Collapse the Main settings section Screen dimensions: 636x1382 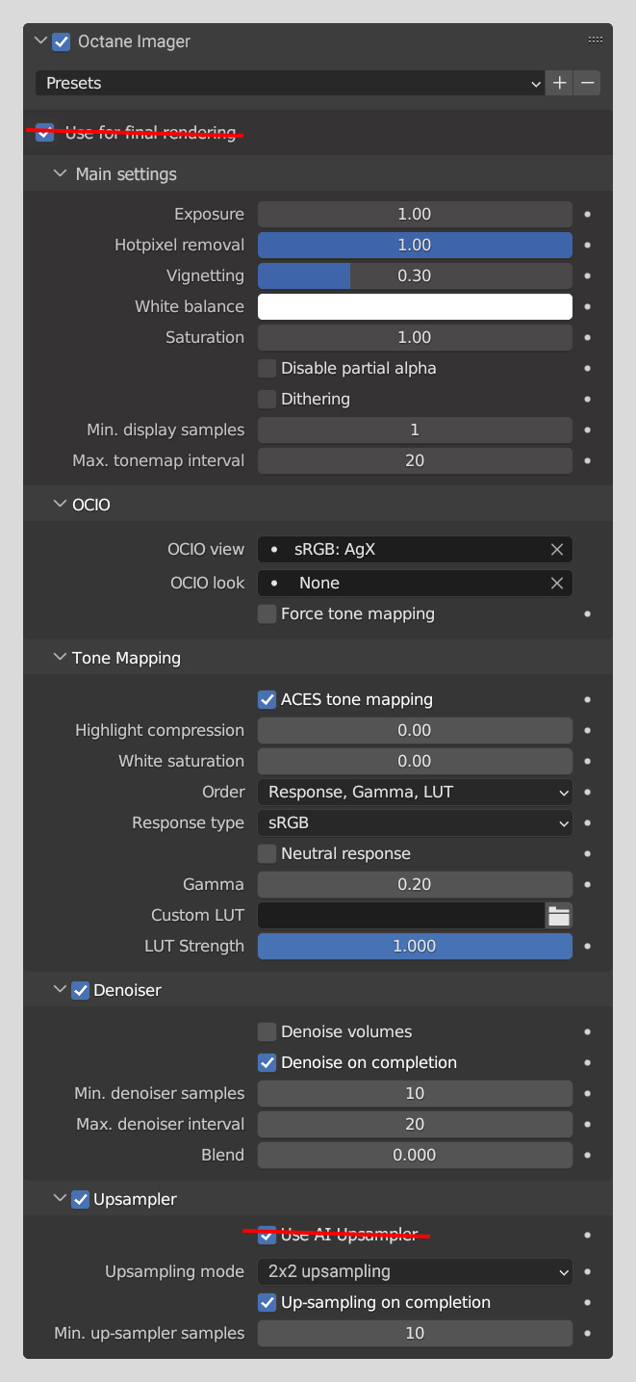pyautogui.click(x=60, y=174)
